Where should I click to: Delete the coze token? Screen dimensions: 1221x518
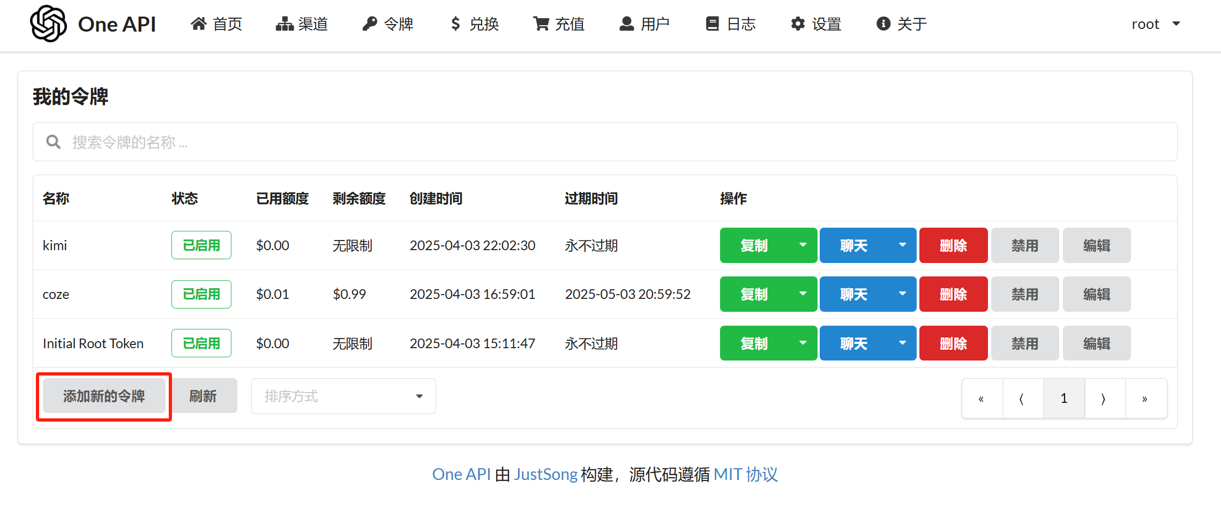(x=954, y=294)
